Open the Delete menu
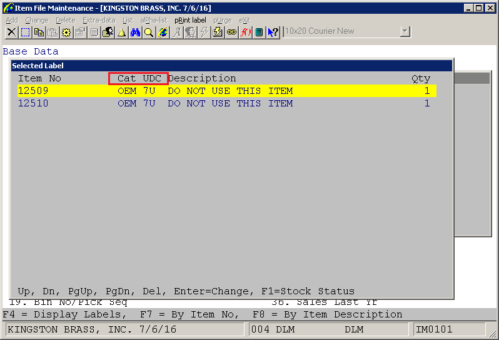This screenshot has width=499, height=340. 66,20
